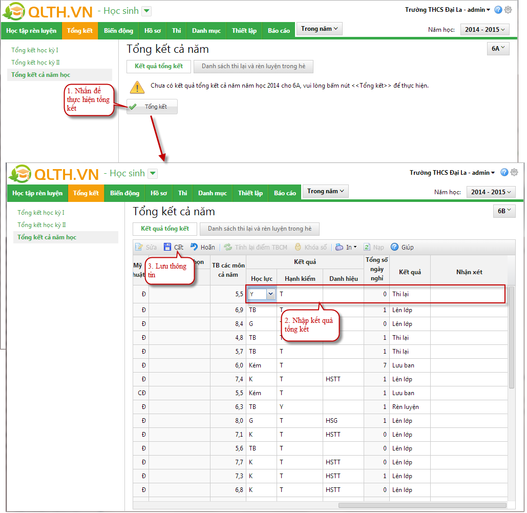Open settings gear in upper window header
This screenshot has height=513, width=527.
click(x=508, y=10)
